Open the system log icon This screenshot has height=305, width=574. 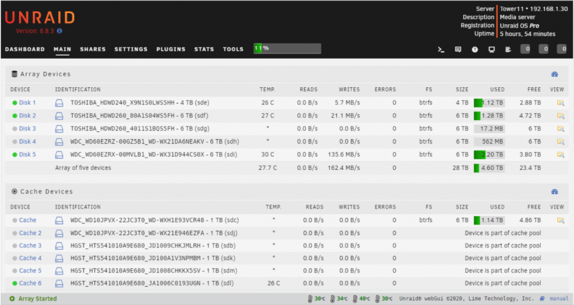508,49
